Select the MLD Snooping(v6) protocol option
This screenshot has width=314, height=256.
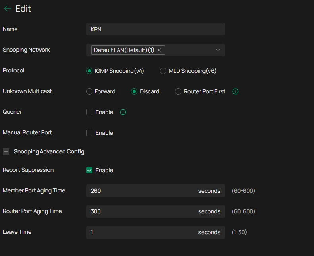163,71
